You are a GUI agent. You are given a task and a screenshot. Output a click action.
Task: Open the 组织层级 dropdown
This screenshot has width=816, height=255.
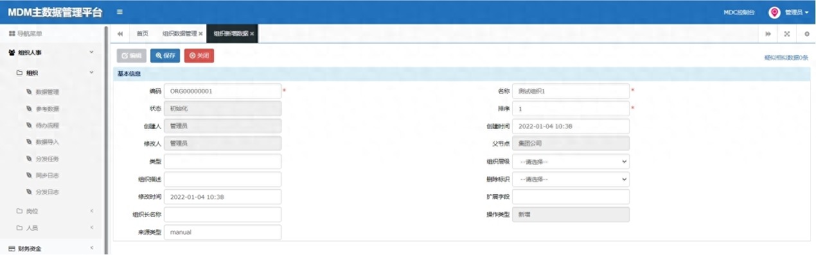[x=571, y=162]
